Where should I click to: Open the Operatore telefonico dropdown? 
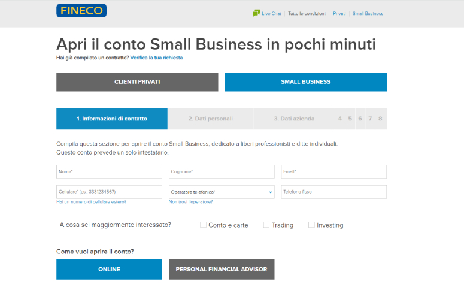click(222, 192)
